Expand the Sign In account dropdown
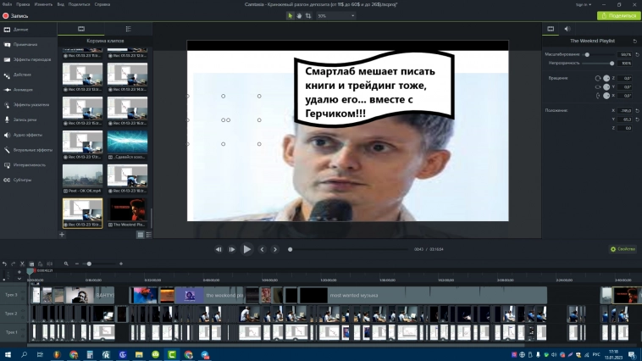The width and height of the screenshot is (642, 361). [x=583, y=4]
